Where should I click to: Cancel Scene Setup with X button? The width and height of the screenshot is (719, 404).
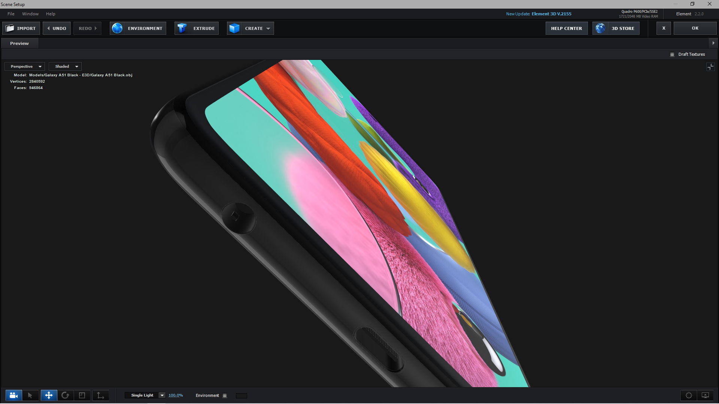pyautogui.click(x=664, y=28)
